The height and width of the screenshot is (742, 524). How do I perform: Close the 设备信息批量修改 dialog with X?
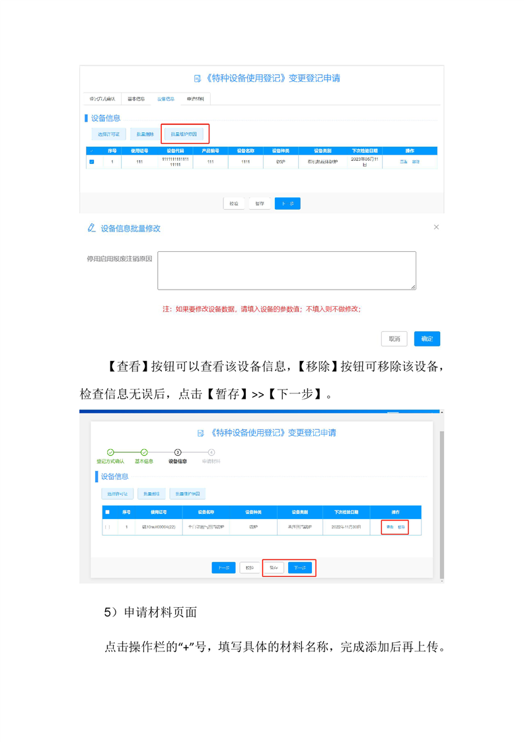click(x=436, y=227)
